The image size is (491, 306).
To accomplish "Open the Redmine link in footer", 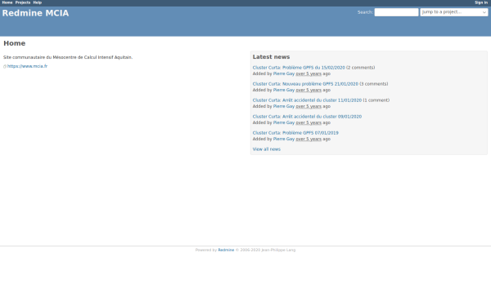I will (x=226, y=250).
